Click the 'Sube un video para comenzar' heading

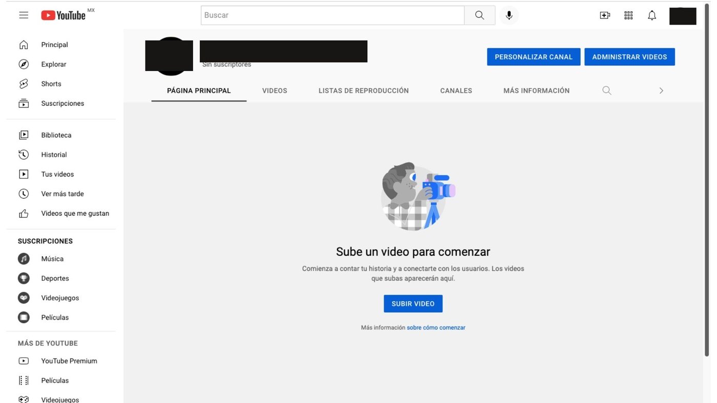(413, 252)
